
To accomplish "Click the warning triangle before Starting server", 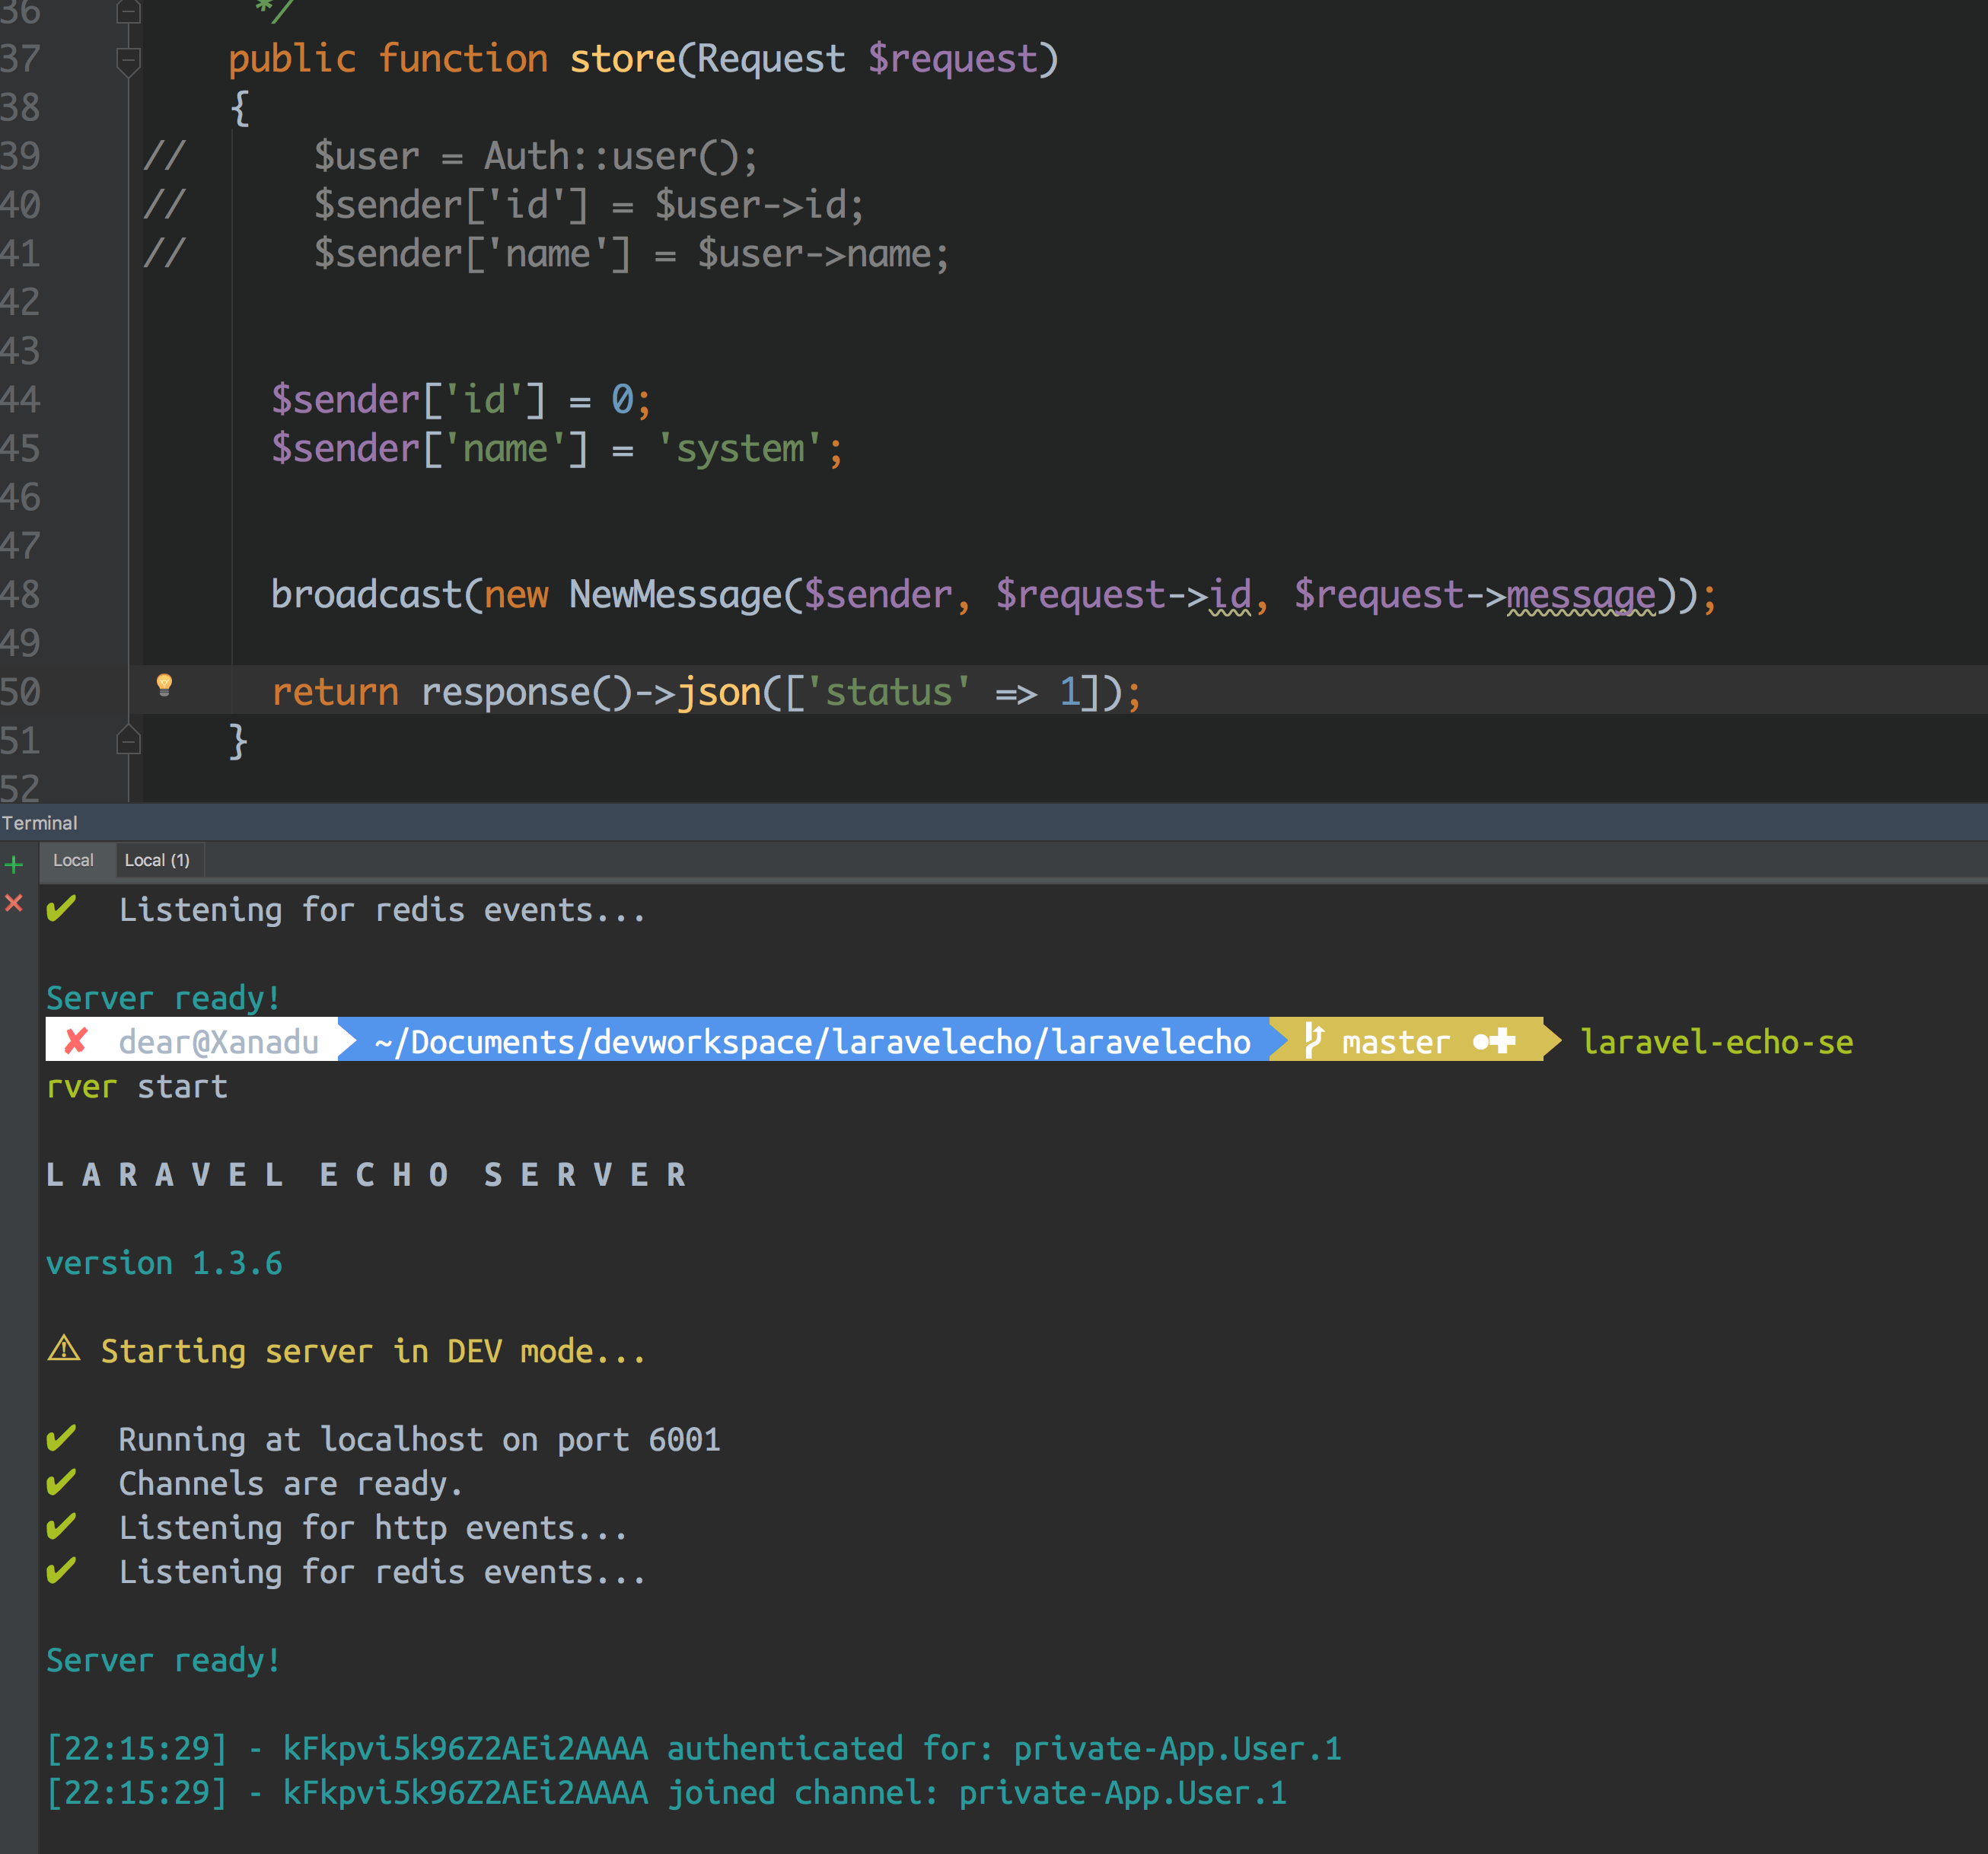I will 64,1349.
